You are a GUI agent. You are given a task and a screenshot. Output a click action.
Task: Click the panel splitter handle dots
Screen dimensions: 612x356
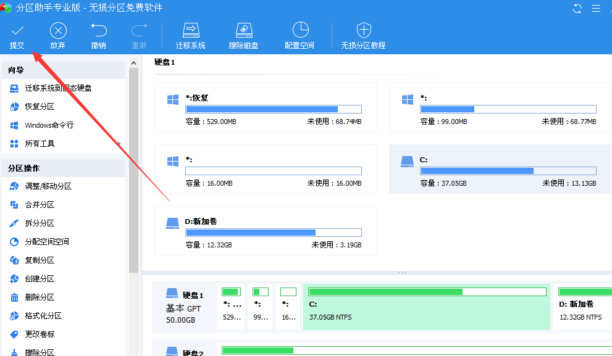pyautogui.click(x=402, y=273)
